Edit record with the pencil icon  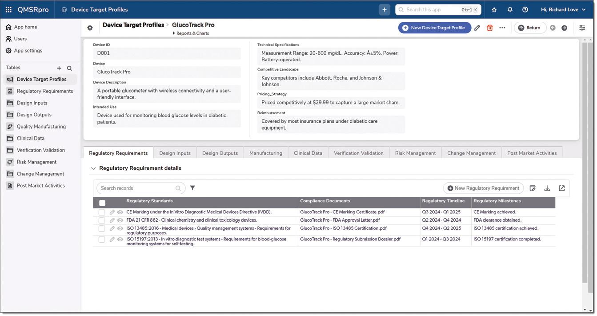coord(477,28)
